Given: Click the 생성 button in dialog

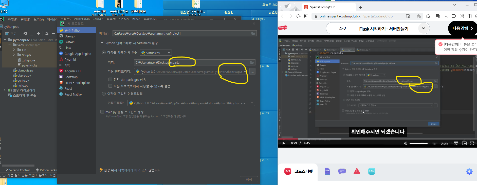Looking at the screenshot, I should (249, 179).
